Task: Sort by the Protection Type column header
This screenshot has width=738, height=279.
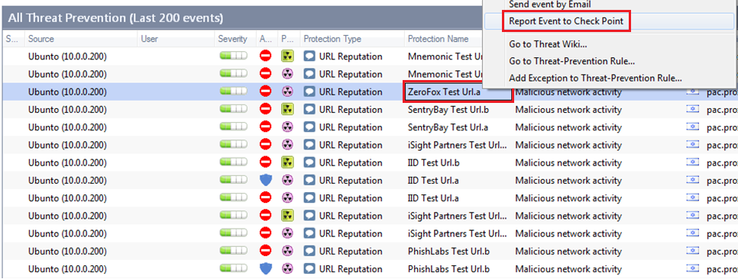Action: pos(332,39)
